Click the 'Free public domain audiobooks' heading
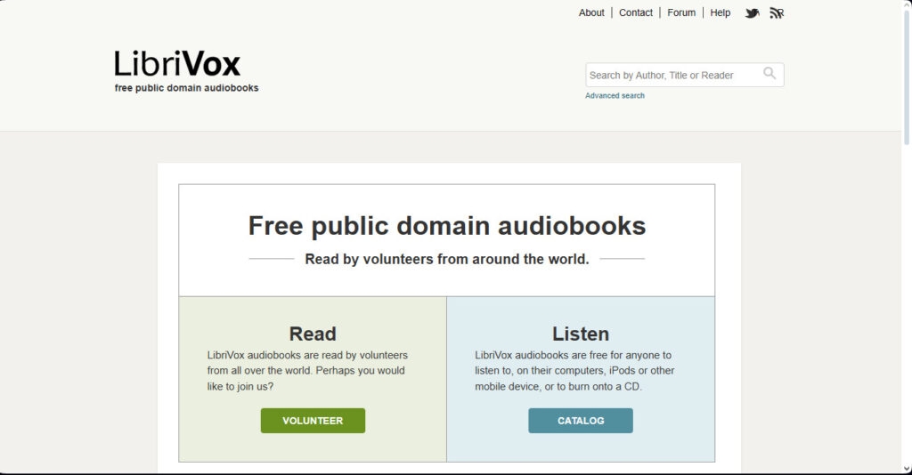 (447, 226)
